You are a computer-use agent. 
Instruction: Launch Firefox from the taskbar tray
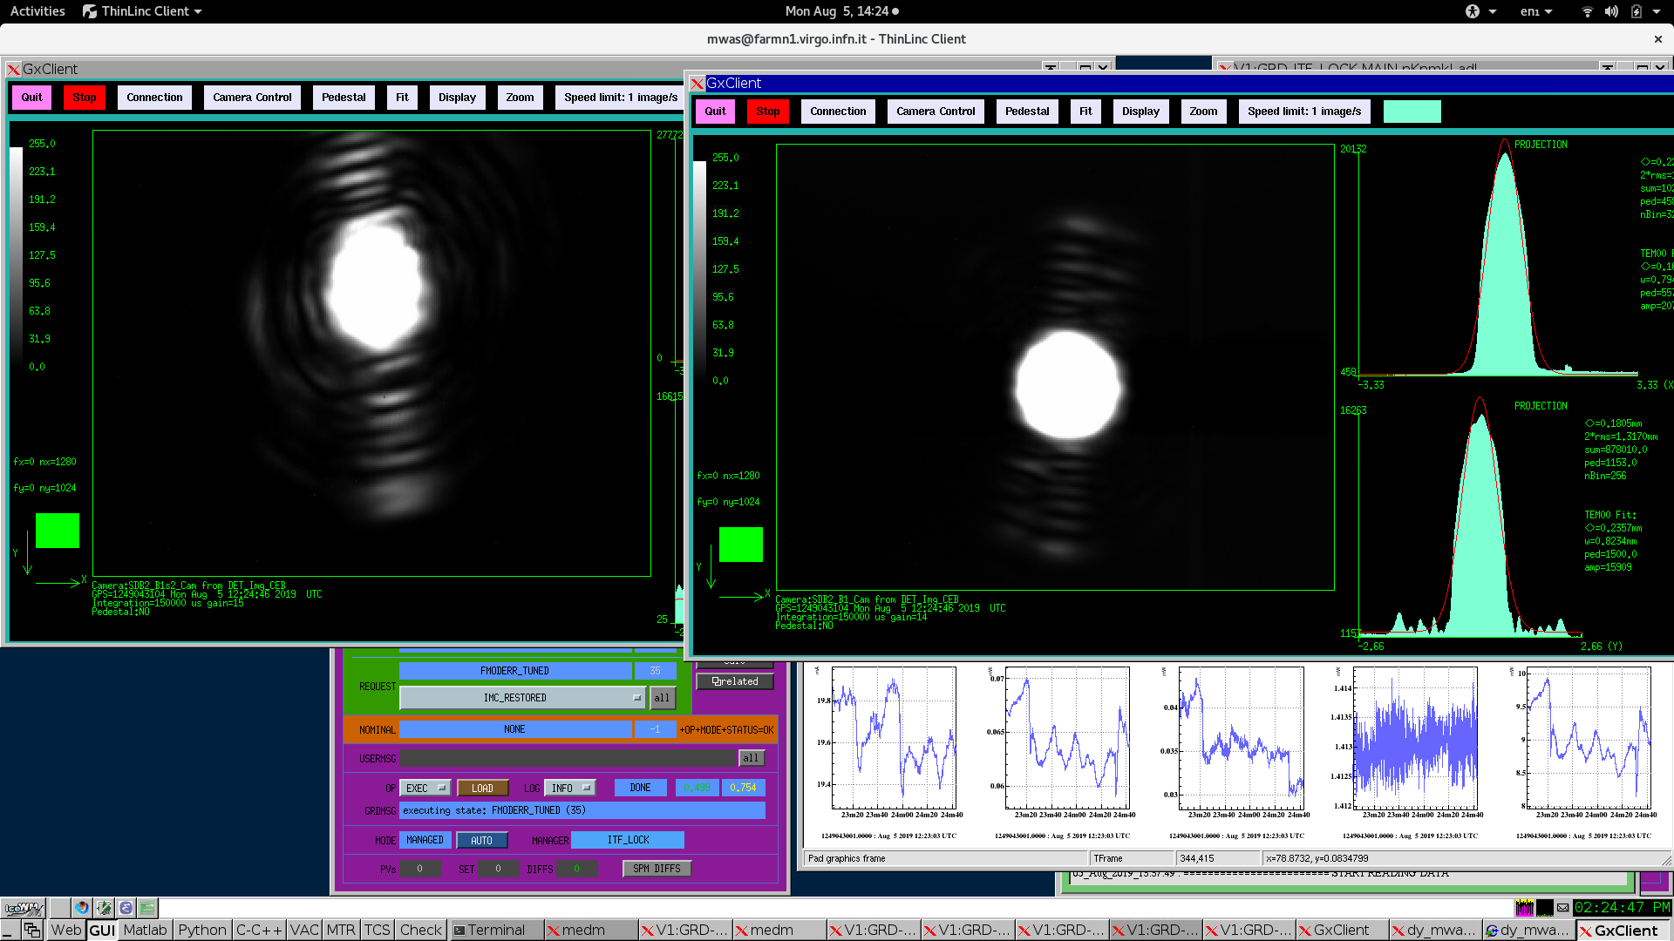click(x=82, y=908)
